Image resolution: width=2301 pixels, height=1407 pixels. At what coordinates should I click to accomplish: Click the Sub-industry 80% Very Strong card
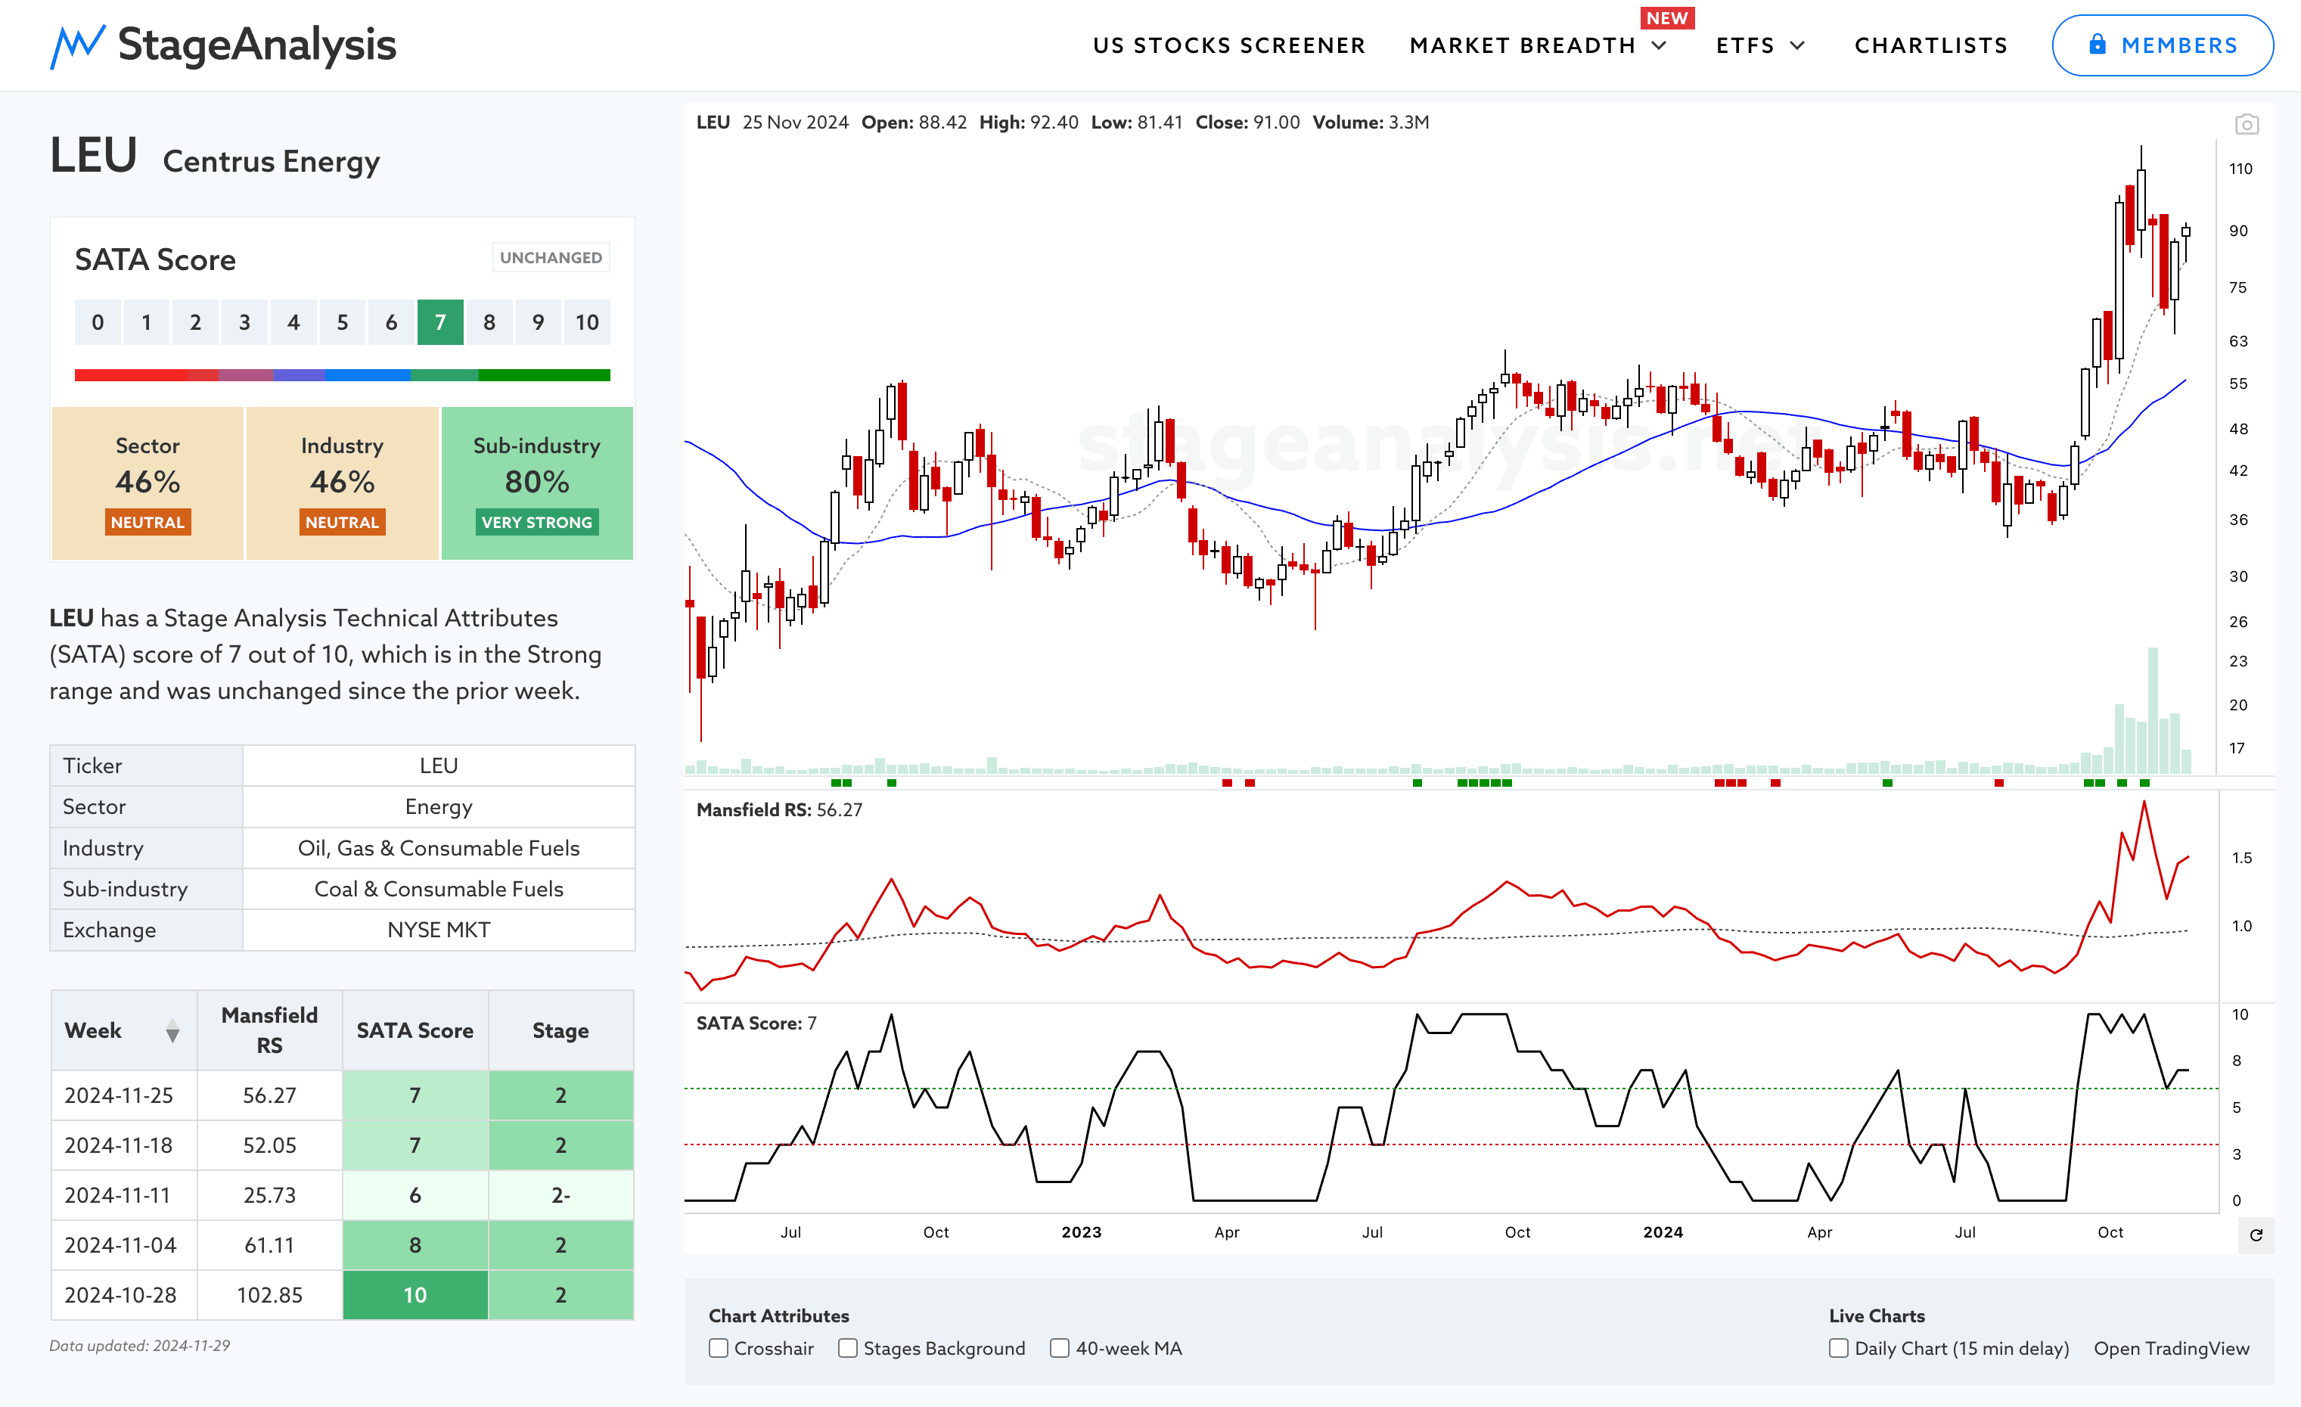(537, 483)
